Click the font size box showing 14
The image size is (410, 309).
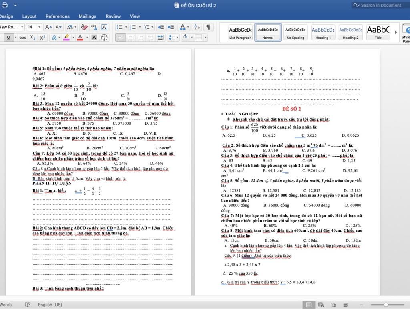click(x=31, y=27)
